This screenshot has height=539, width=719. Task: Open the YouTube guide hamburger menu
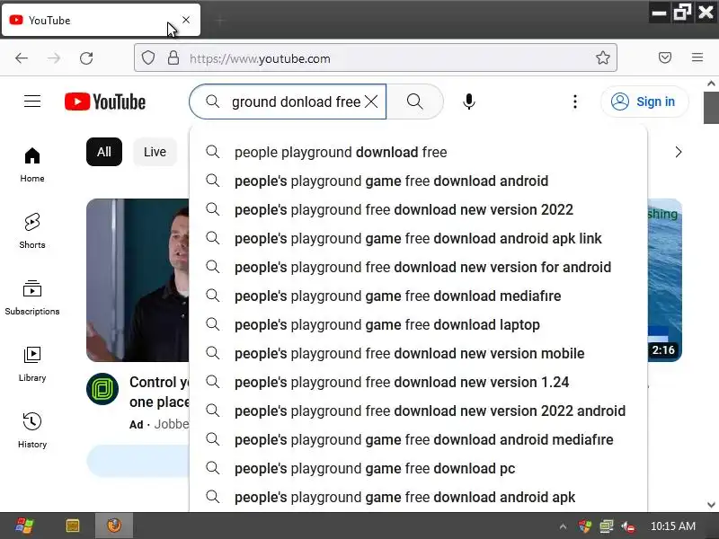coord(32,102)
